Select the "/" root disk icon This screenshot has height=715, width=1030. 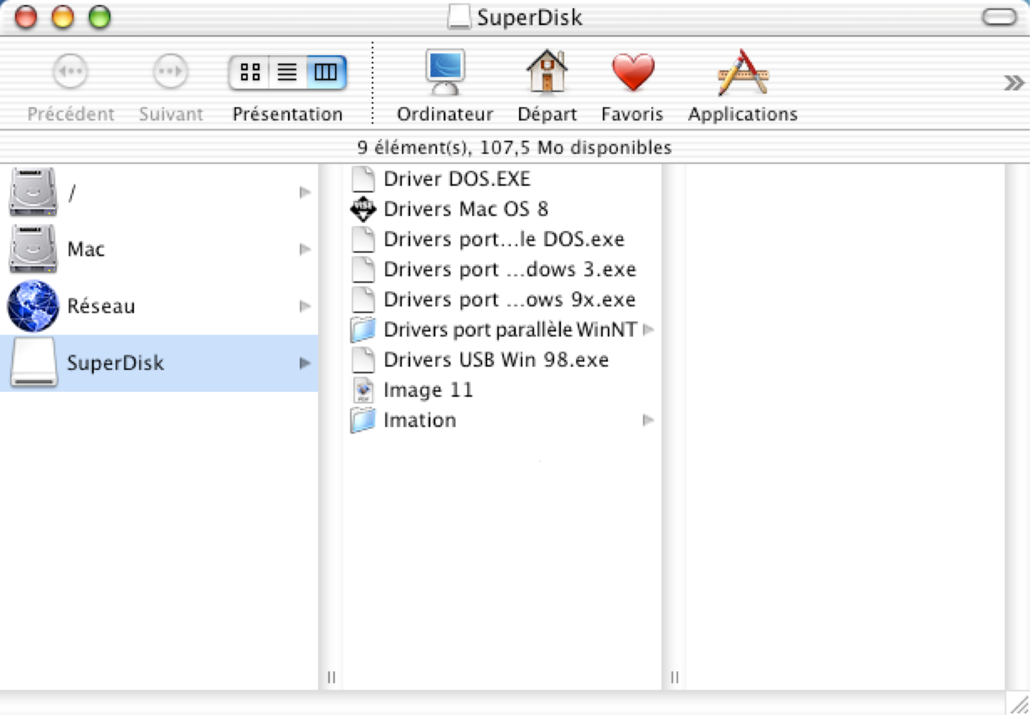point(33,192)
